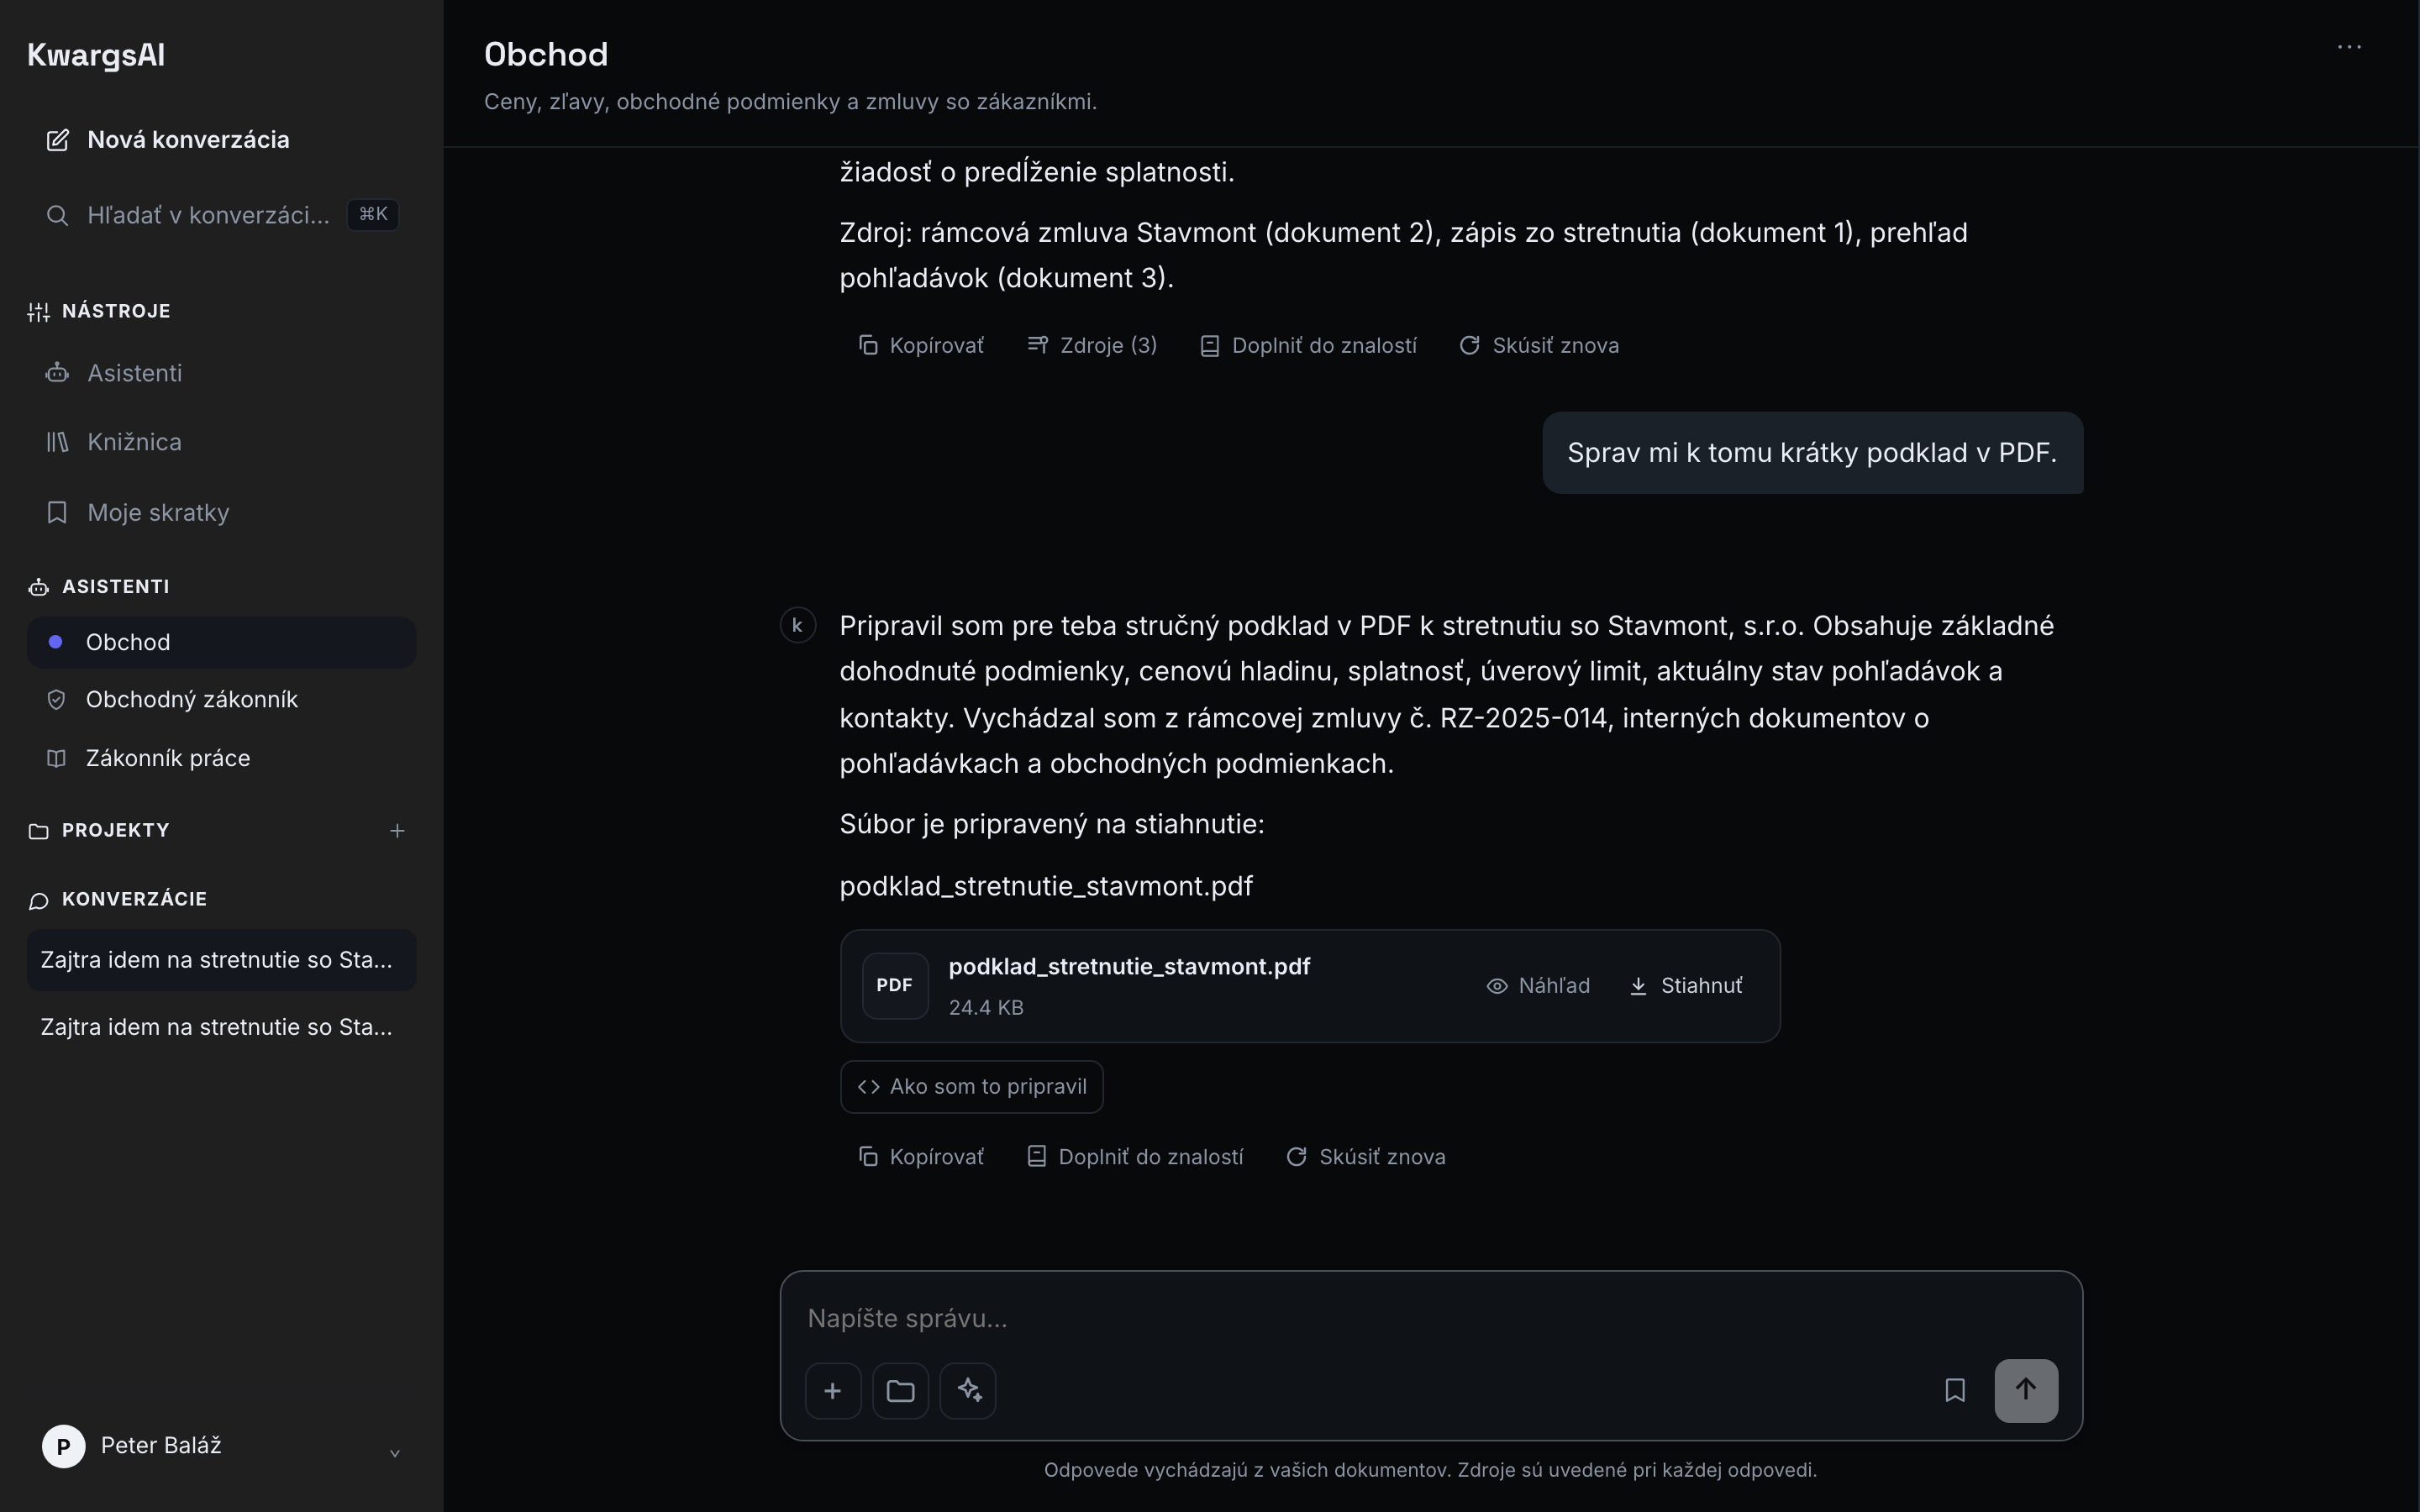
Task: Click the 'Napíšte správu...' message field
Action: [1430, 1318]
